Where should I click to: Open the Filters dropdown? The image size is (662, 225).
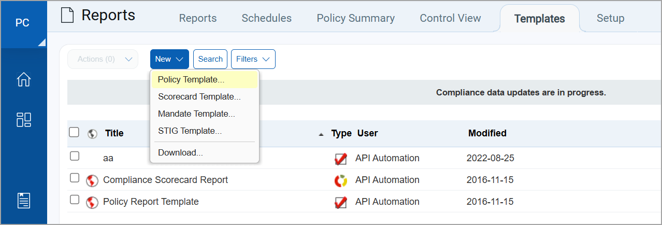(253, 59)
